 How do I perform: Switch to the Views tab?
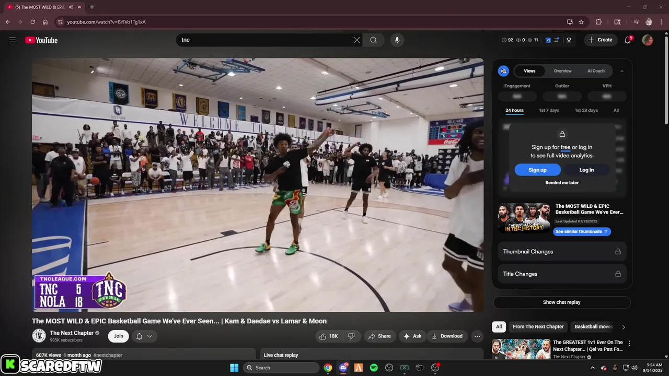[529, 71]
